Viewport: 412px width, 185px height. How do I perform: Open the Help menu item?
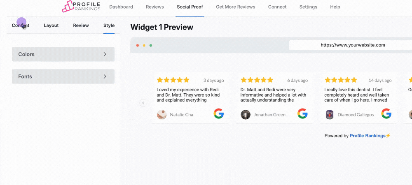pyautogui.click(x=335, y=7)
